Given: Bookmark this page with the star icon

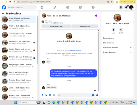Looking at the screenshot, I should pos(112,2).
